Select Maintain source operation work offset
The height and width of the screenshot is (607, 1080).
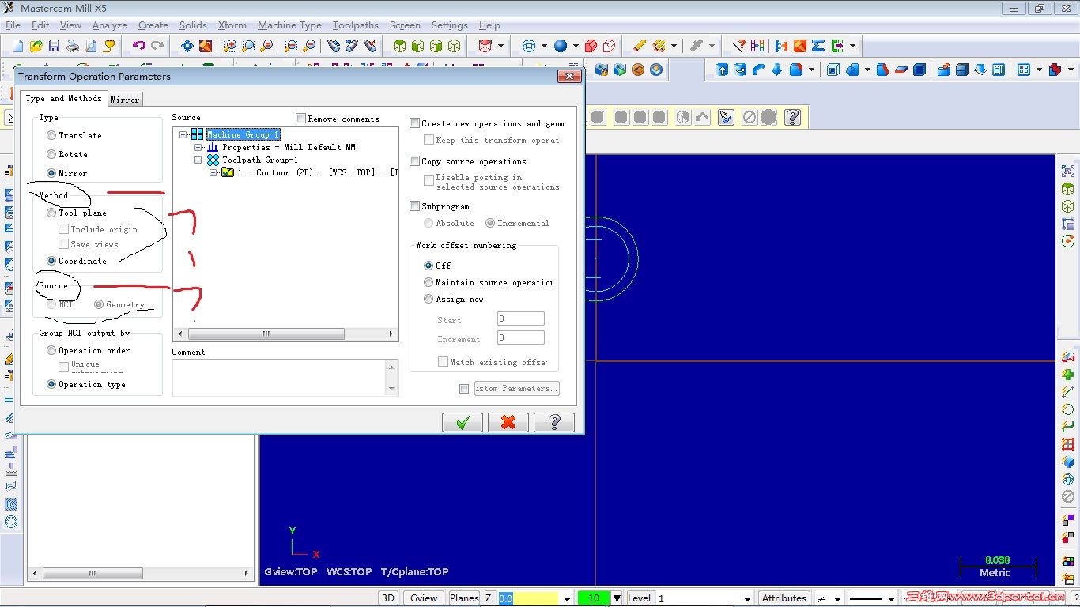tap(429, 283)
